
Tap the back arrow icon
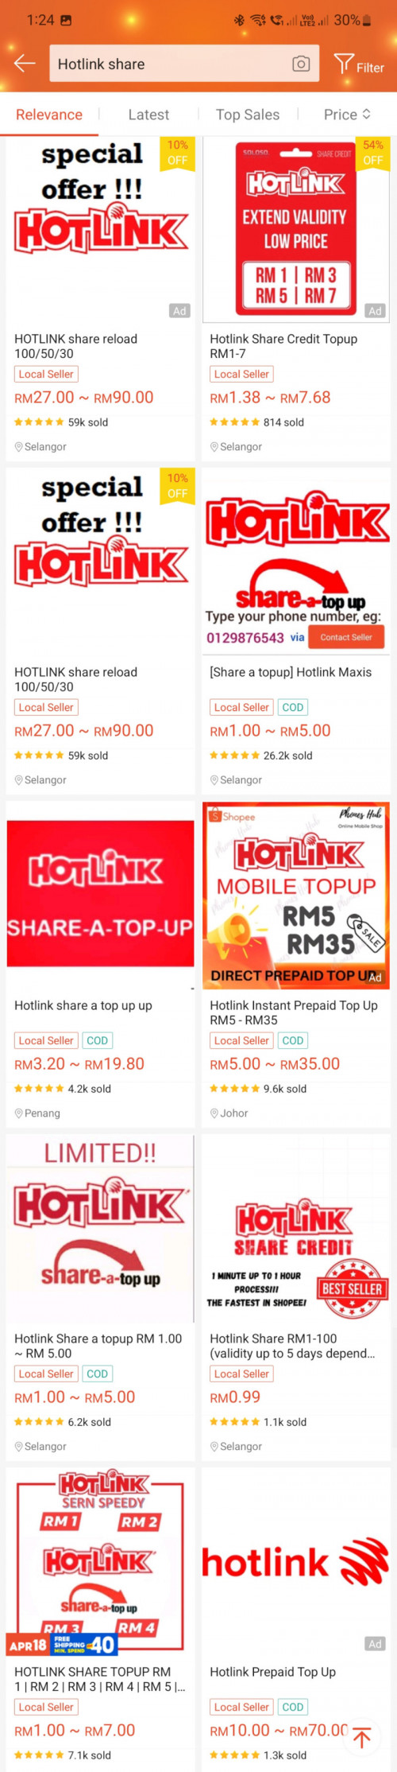click(x=25, y=64)
